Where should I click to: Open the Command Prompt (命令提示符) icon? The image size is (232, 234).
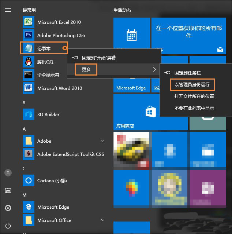coord(29,75)
